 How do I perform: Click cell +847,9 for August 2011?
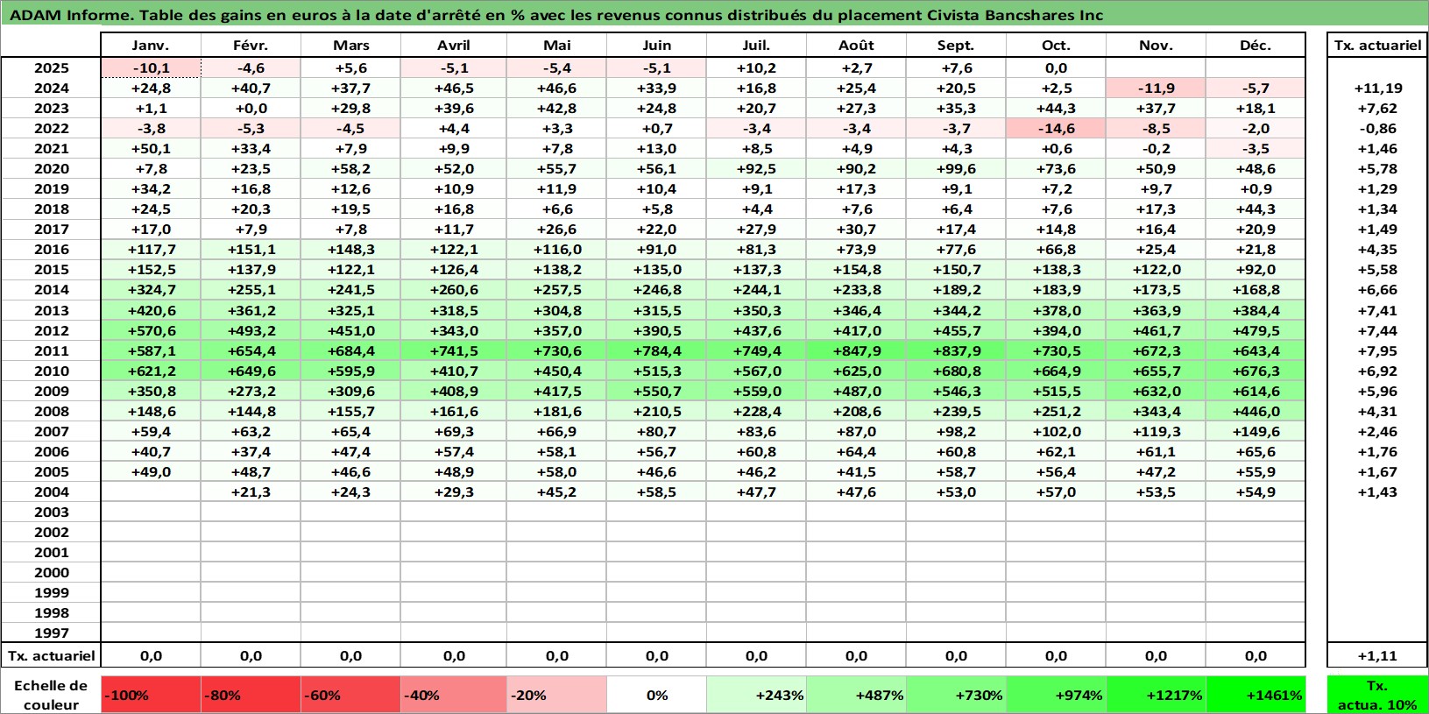(856, 350)
